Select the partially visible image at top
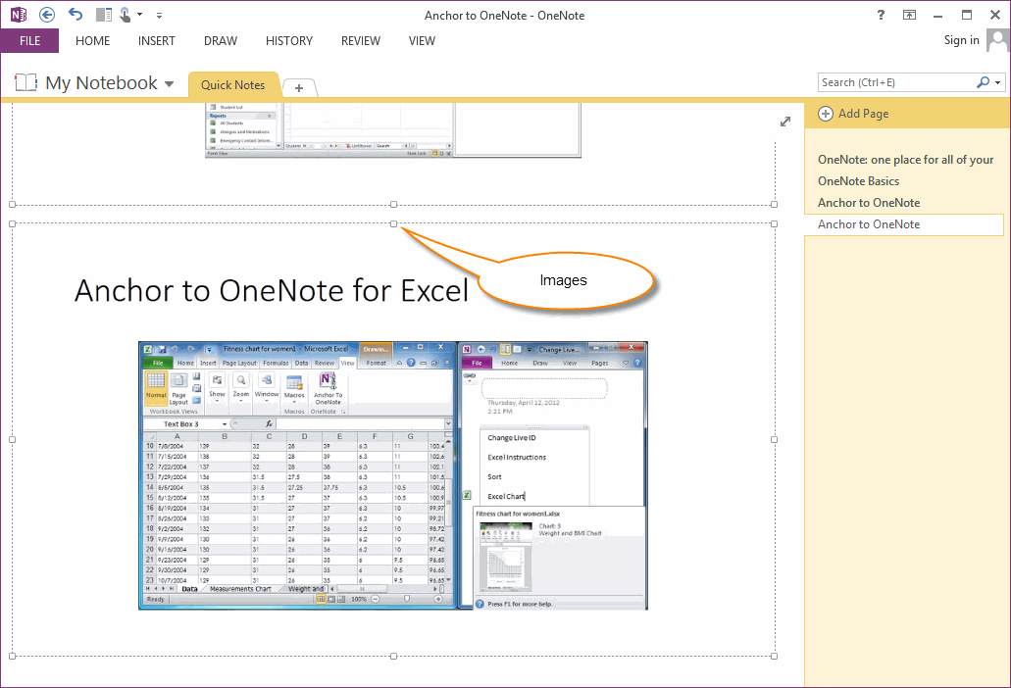1011x688 pixels. pos(393,129)
